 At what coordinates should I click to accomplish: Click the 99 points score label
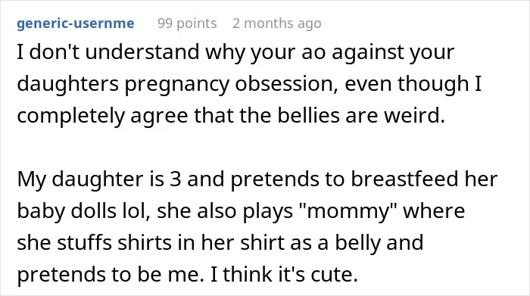coord(187,23)
